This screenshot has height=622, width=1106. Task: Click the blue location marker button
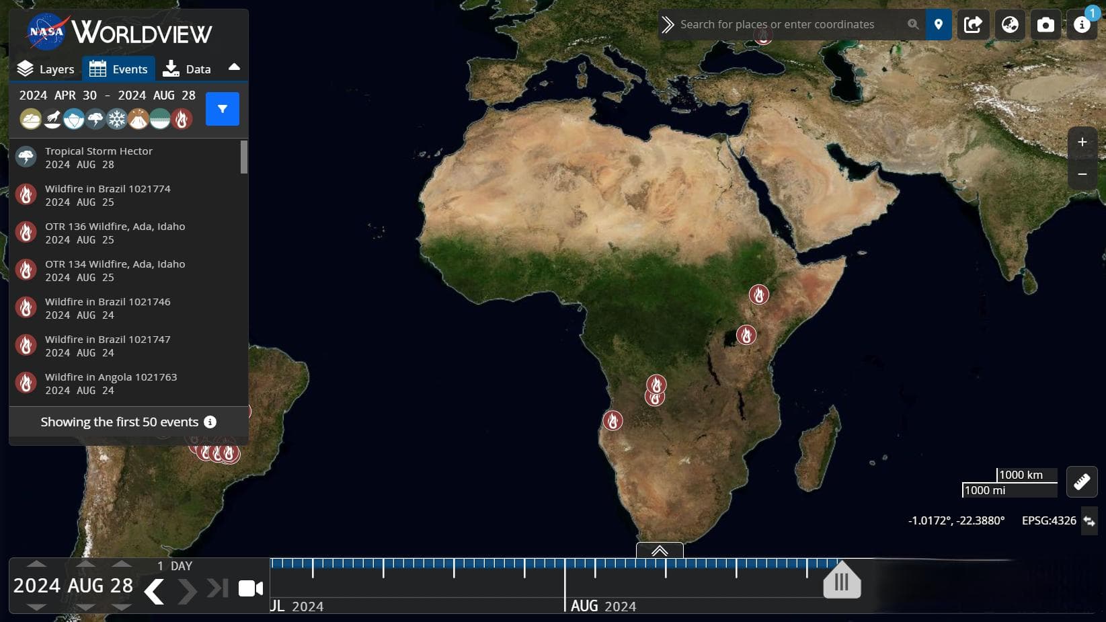click(x=939, y=24)
